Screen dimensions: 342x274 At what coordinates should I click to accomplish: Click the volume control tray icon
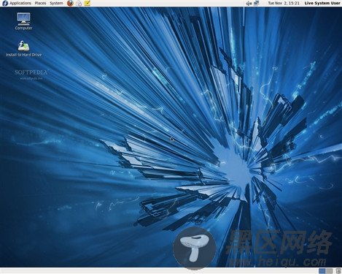coord(248,4)
